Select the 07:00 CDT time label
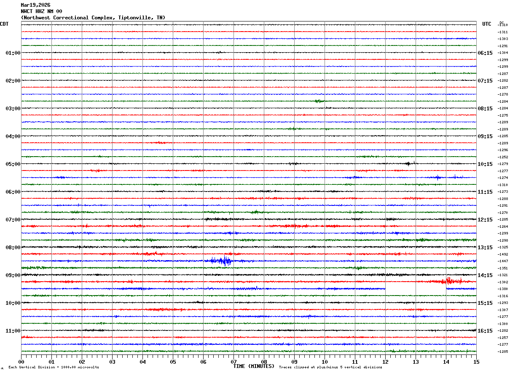This screenshot has height=373, width=510. click(13, 220)
